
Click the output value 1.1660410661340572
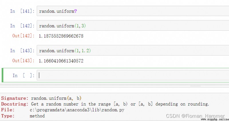tap(61, 61)
